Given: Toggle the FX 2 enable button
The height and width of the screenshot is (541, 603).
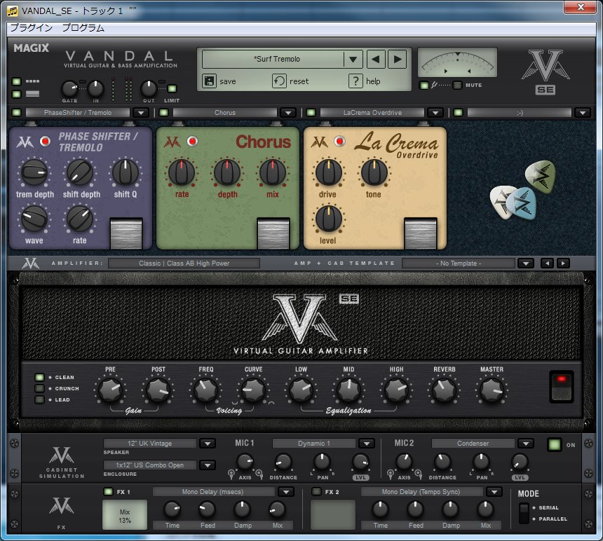Looking at the screenshot, I should 316,491.
